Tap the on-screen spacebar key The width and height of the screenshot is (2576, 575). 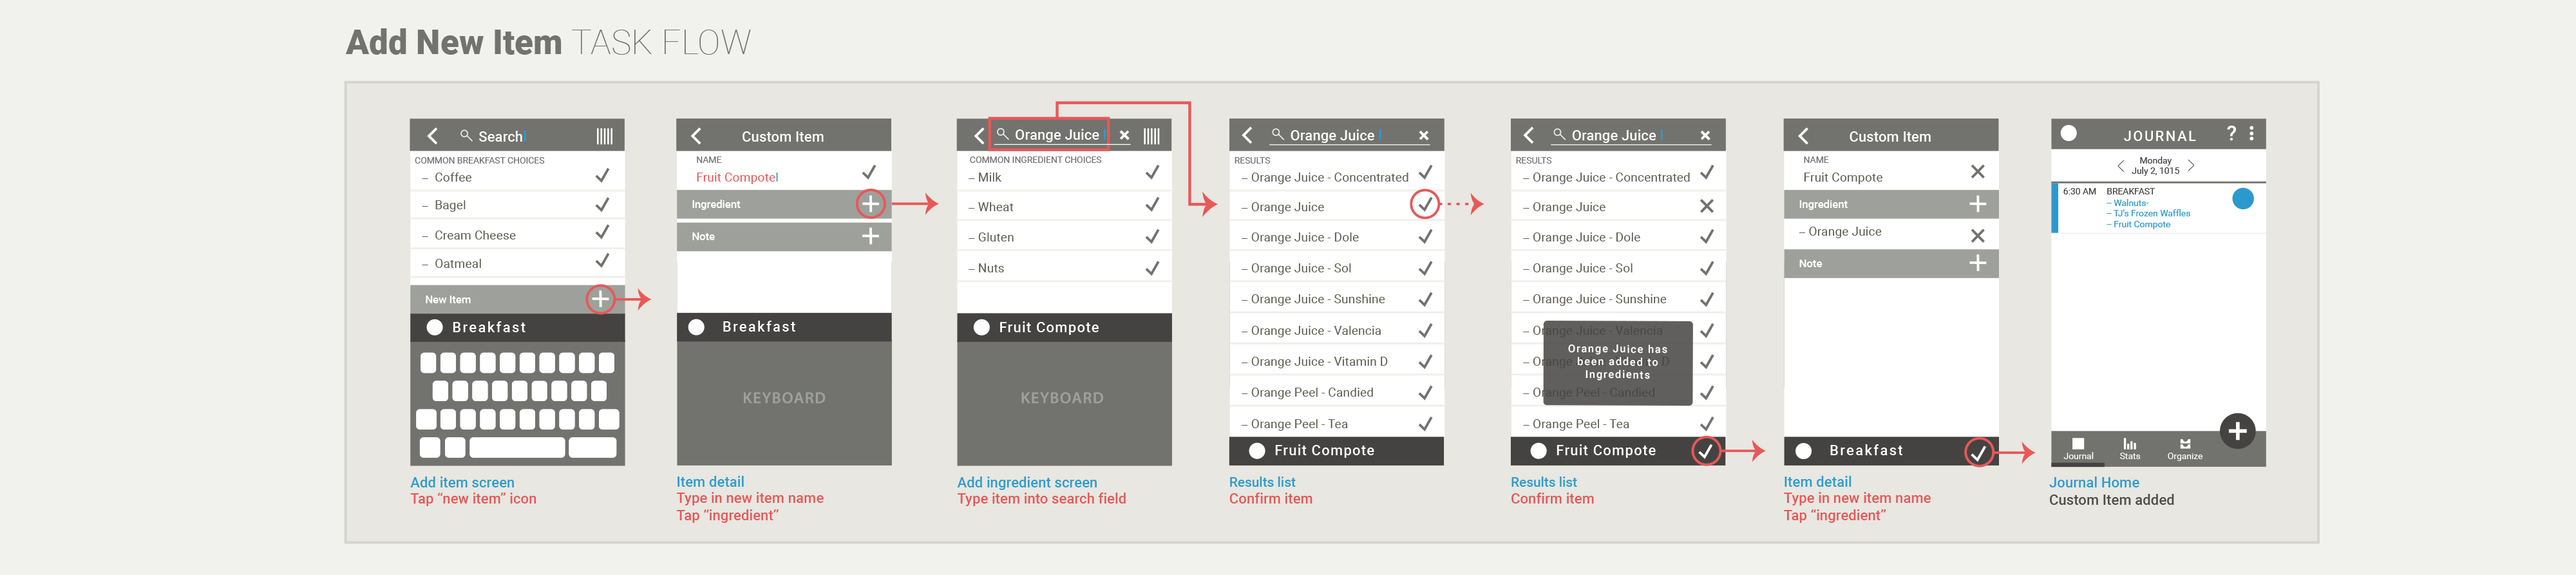(517, 447)
